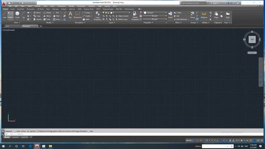Image resolution: width=265 pixels, height=149 pixels.
Task: Open the Dimension menu
Action: (x=62, y=6)
